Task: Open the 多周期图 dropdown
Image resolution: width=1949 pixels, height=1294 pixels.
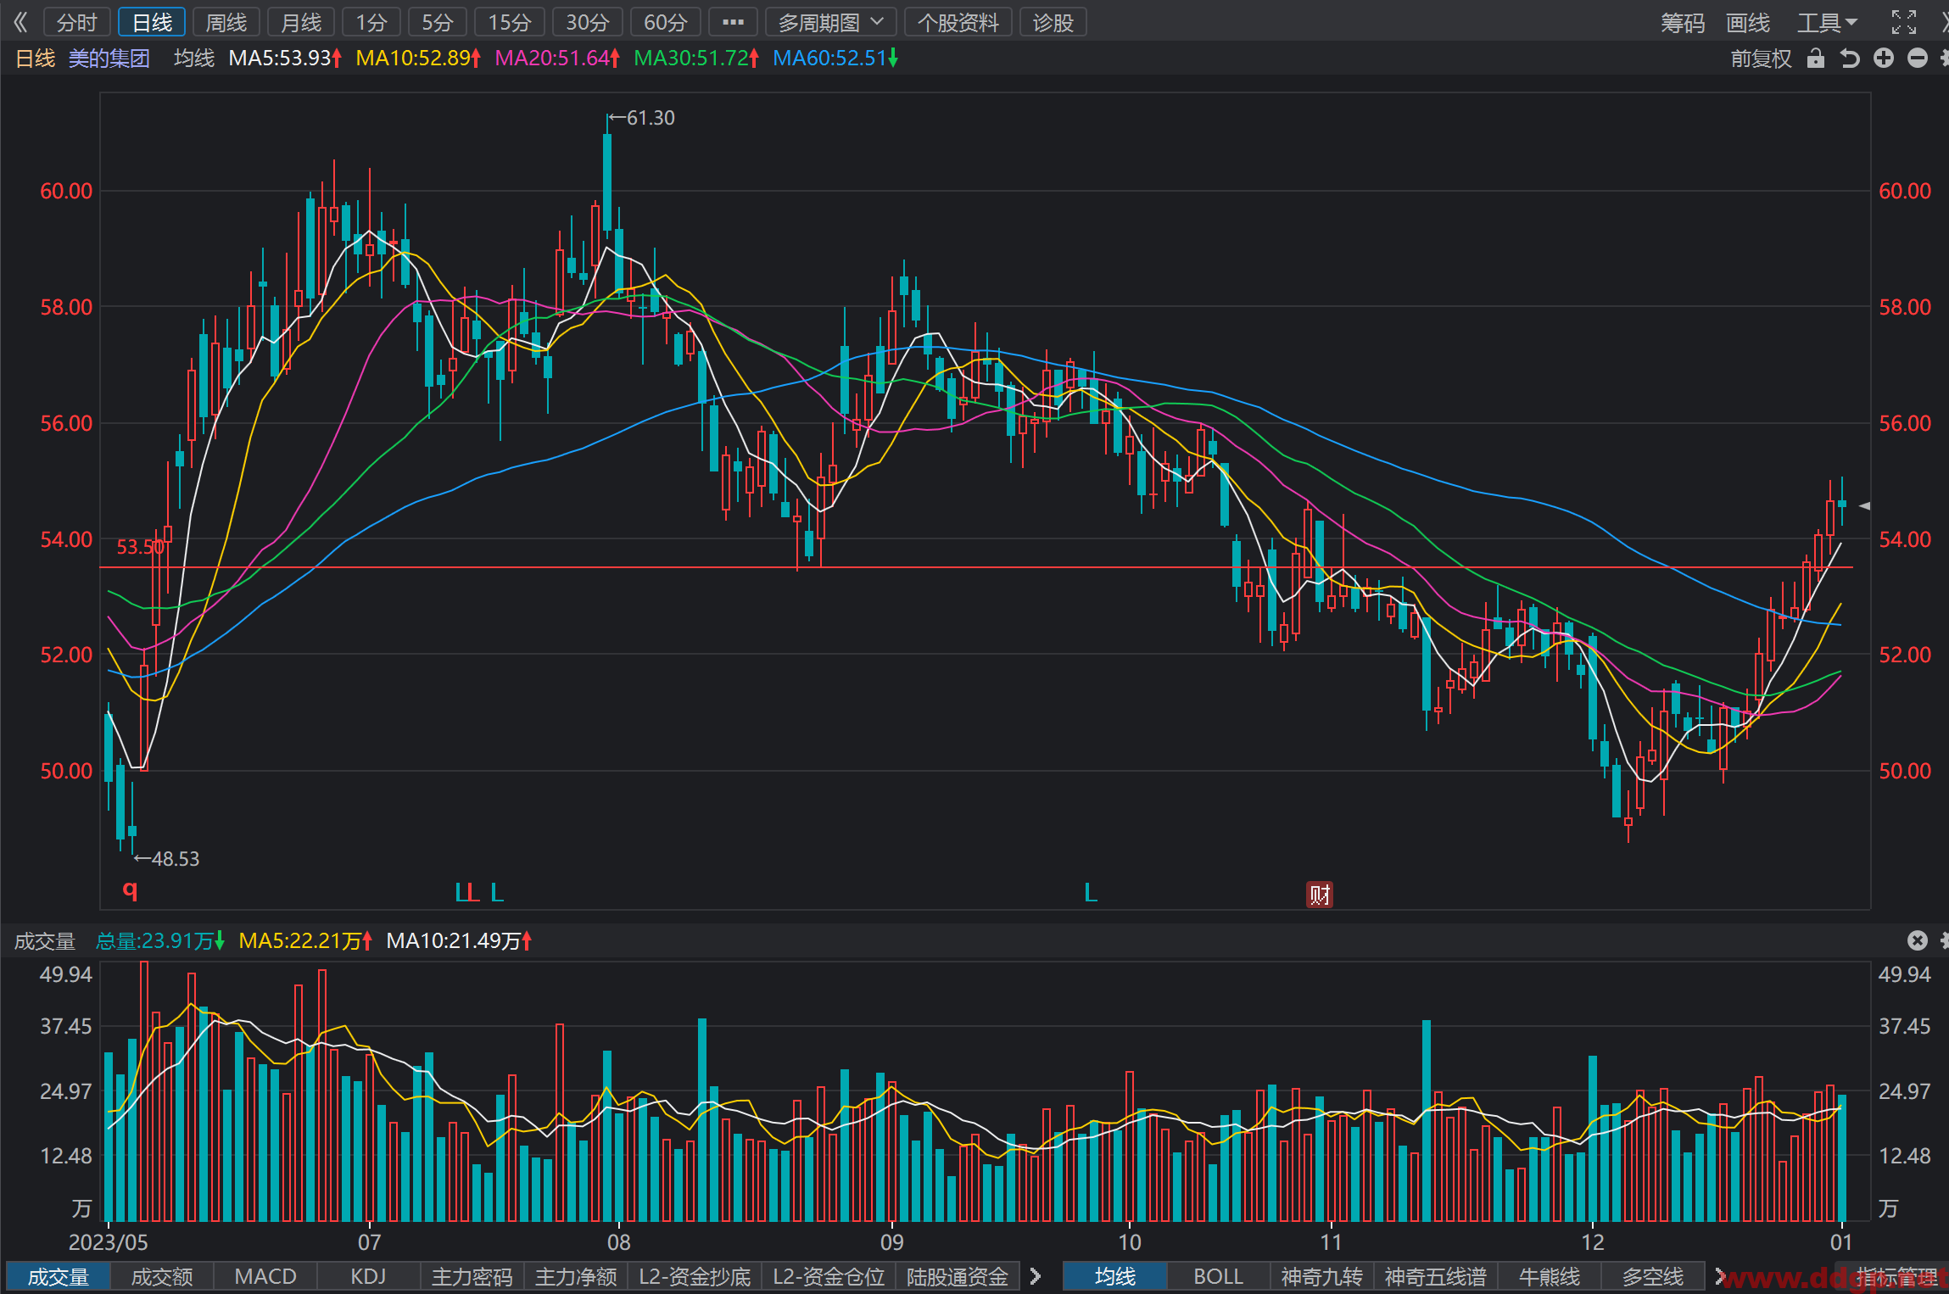Action: click(830, 22)
